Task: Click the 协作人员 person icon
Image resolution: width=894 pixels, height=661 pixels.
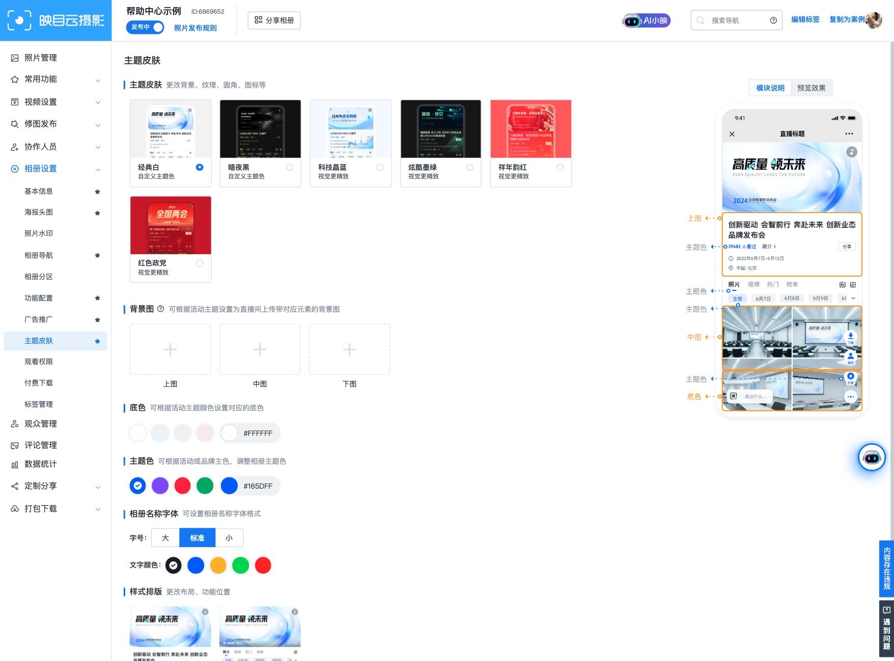Action: pyautogui.click(x=15, y=147)
